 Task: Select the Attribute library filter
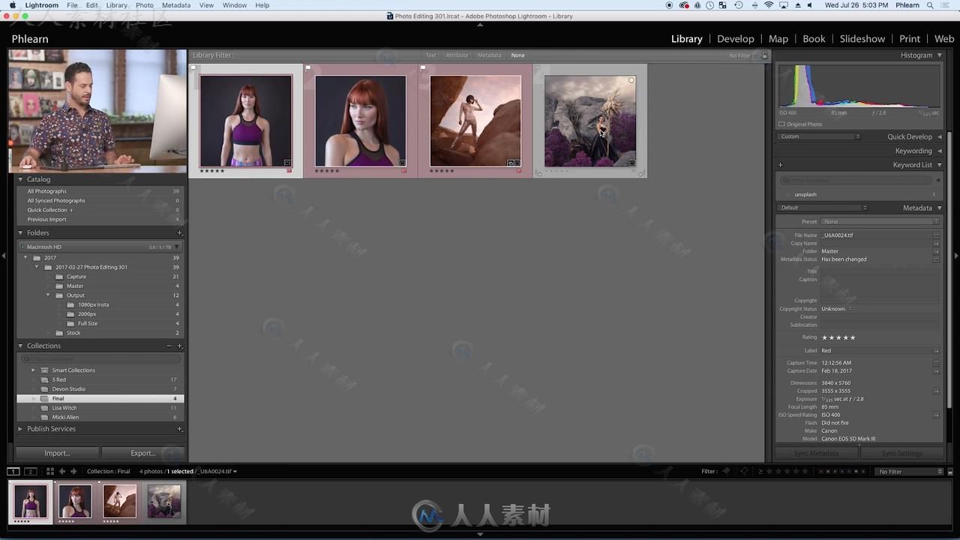click(457, 55)
